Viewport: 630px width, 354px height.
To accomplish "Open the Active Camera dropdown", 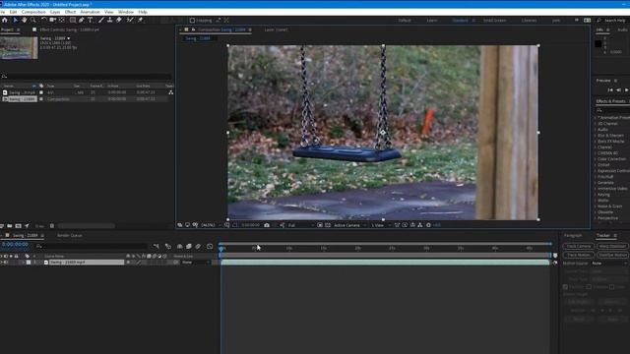I will point(350,225).
